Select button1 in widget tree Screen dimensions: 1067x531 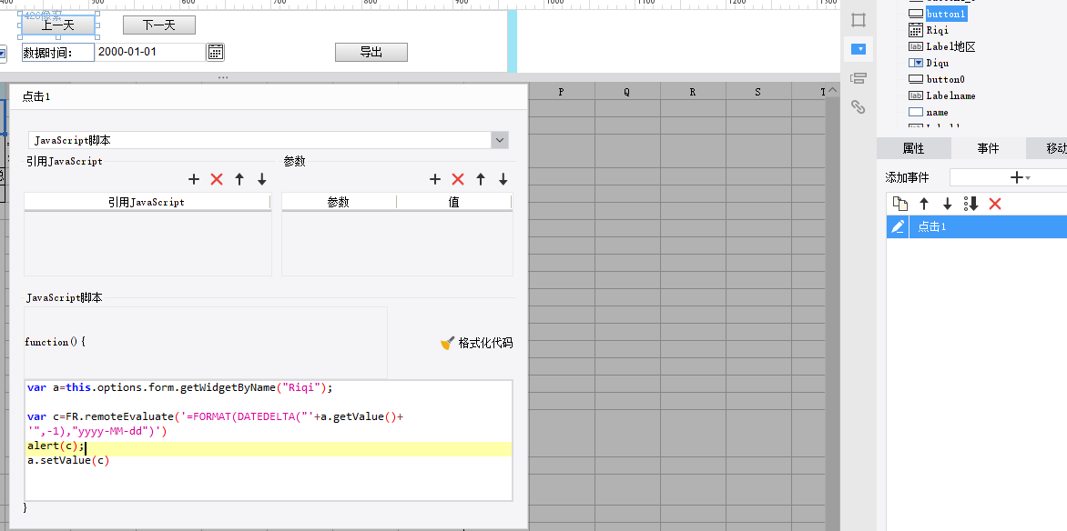click(x=947, y=14)
